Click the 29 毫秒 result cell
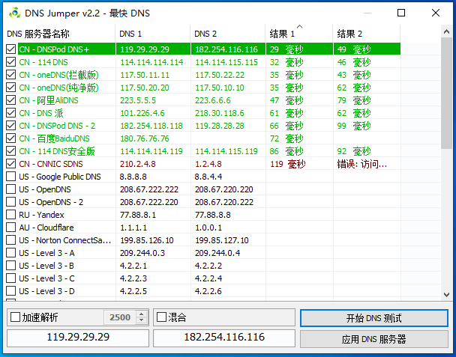Viewport: 456px width, 357px height. coord(286,49)
